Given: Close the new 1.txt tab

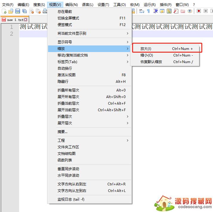Looking at the screenshot, I should click(26, 20).
